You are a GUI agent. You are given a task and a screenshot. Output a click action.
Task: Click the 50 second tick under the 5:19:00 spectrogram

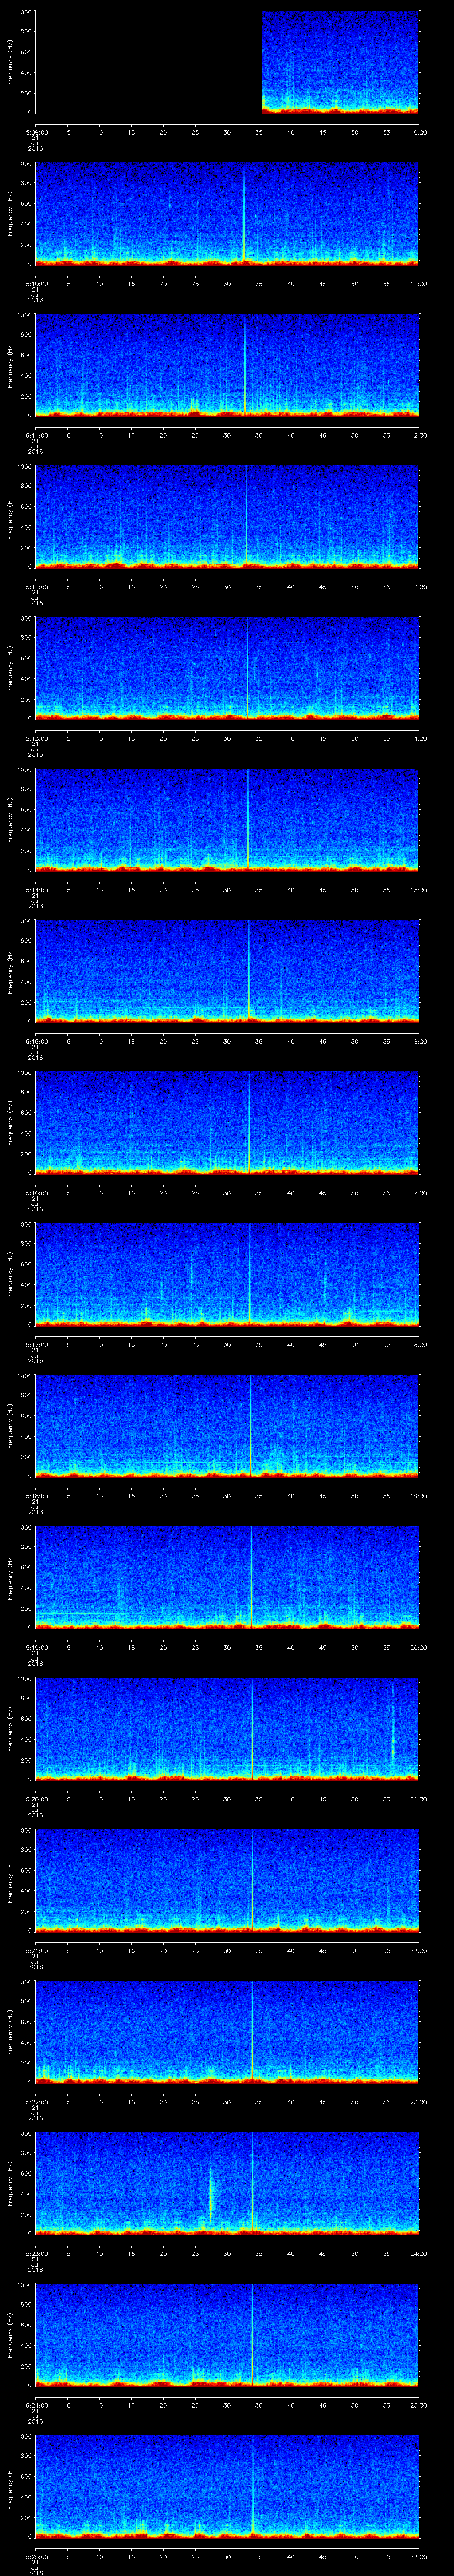pyautogui.click(x=354, y=1647)
